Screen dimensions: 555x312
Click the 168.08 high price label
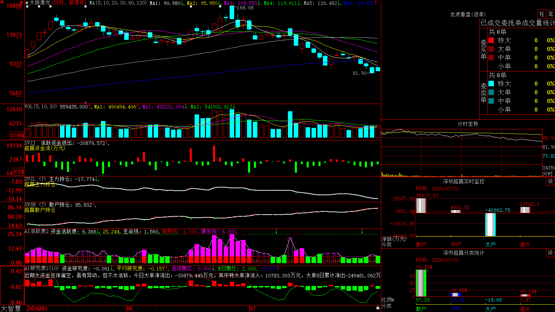[x=245, y=8]
